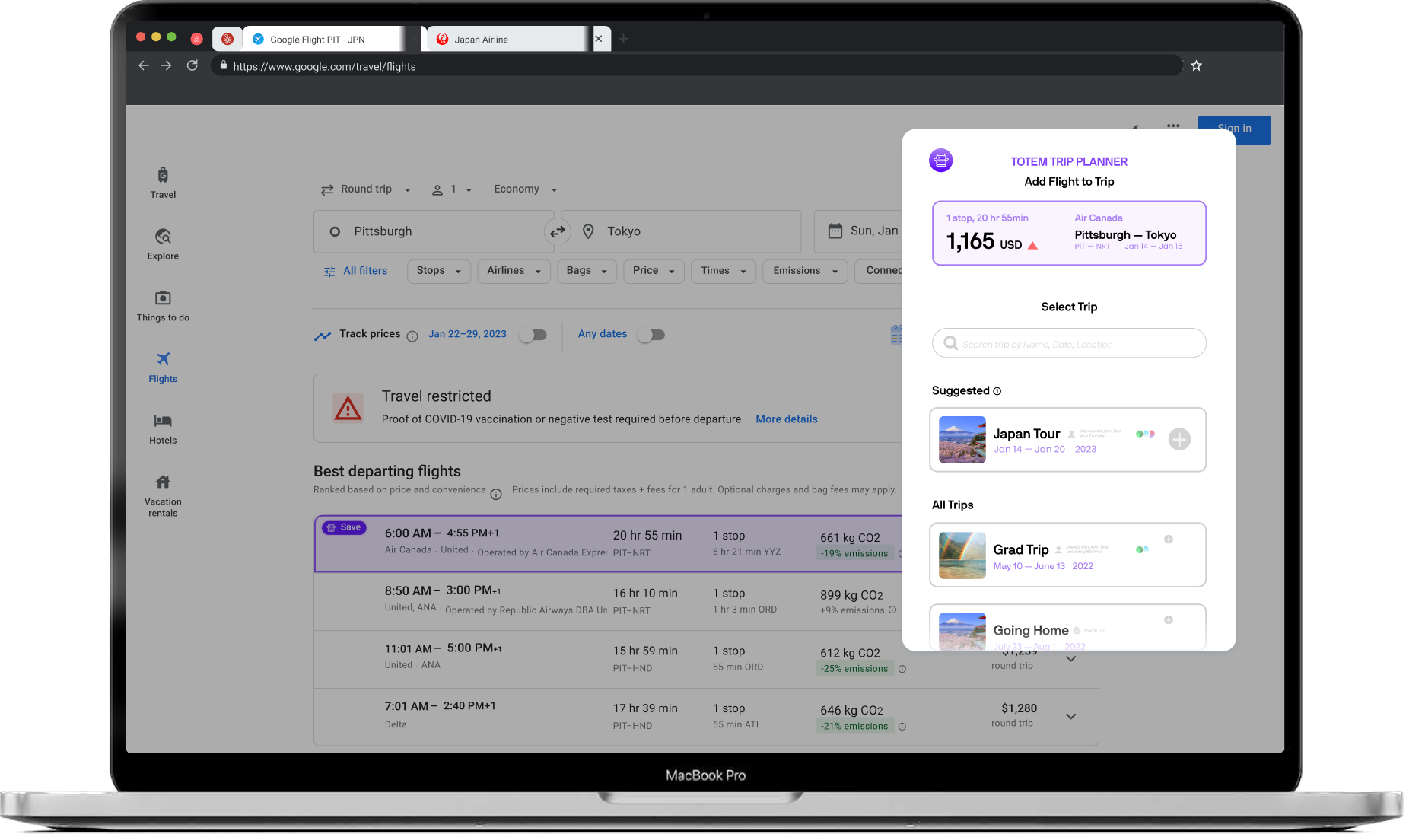Open More details about travel restriction
1406x834 pixels.
click(x=787, y=419)
